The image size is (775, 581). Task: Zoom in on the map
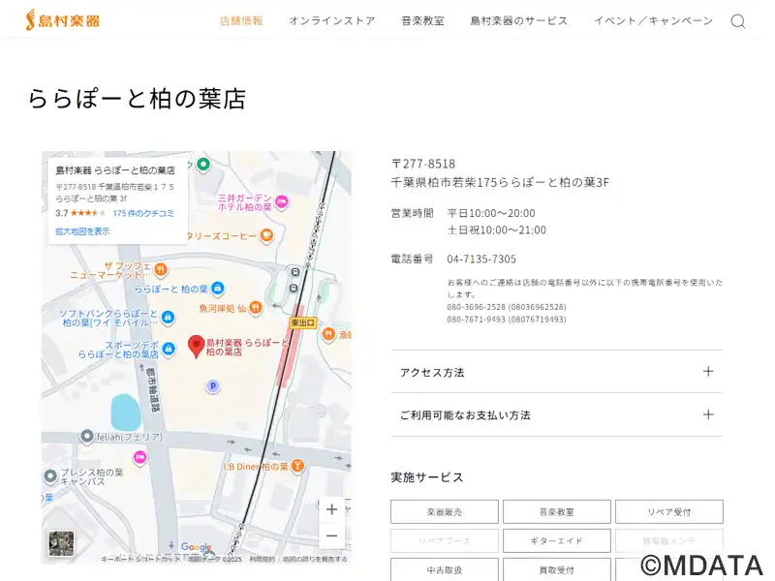coord(331,509)
